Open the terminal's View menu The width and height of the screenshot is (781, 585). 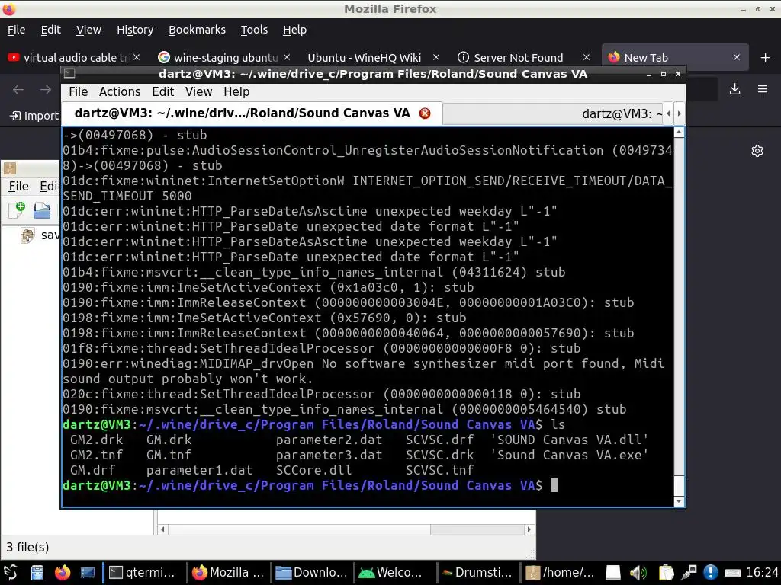[x=199, y=92]
